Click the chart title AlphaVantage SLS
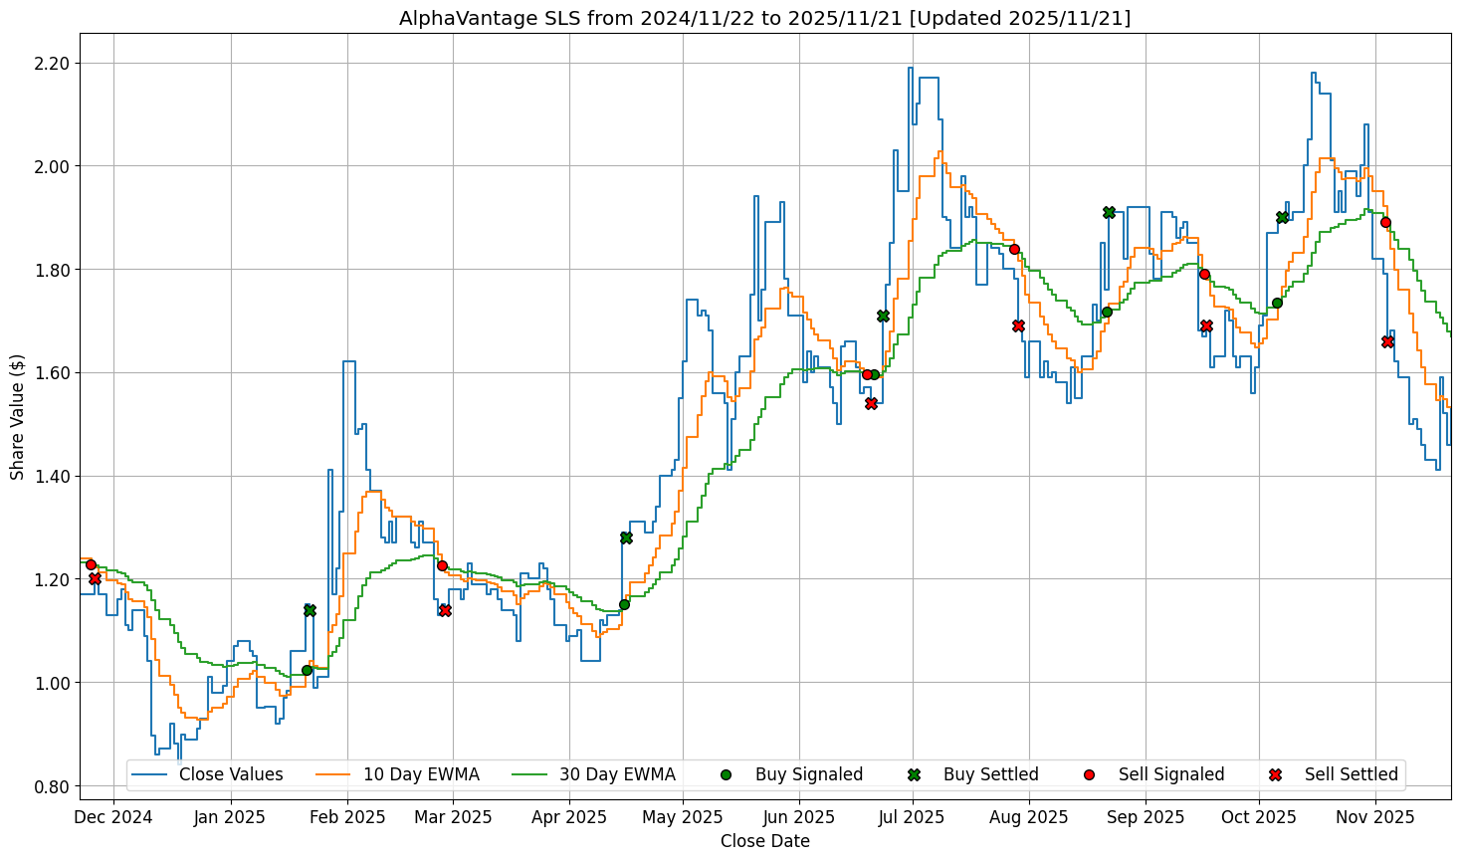Viewport: 1461px width, 860px height. [x=764, y=18]
